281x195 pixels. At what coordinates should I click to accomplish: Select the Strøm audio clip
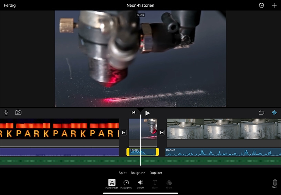[x=143, y=152]
